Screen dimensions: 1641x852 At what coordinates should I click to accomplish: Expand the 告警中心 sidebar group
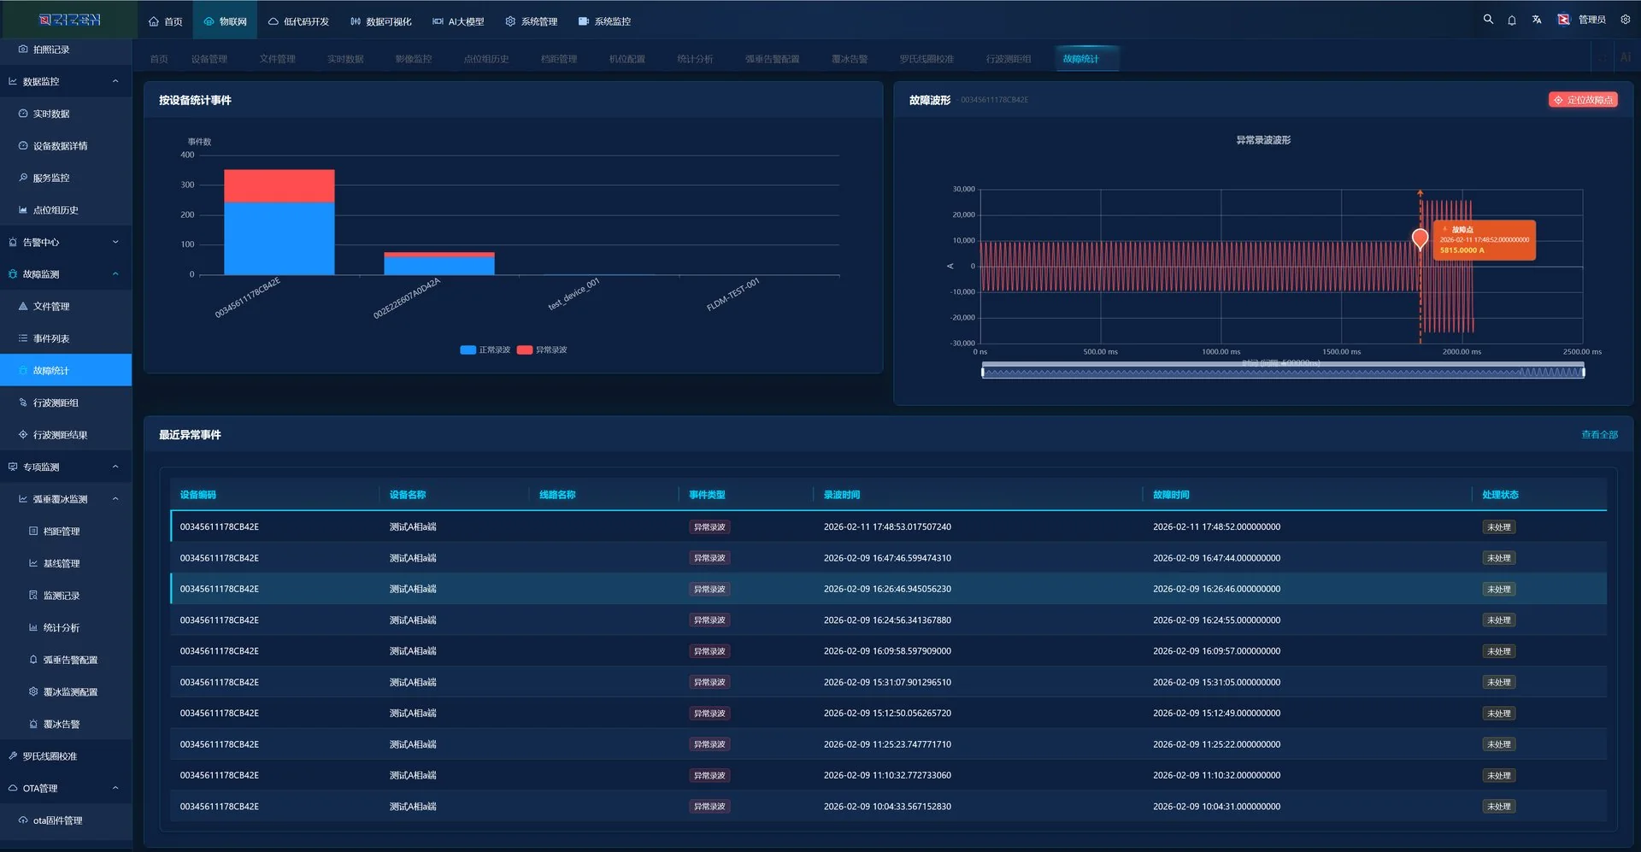click(115, 243)
